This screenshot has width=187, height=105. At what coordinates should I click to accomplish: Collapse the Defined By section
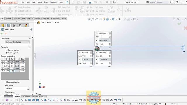30,38
